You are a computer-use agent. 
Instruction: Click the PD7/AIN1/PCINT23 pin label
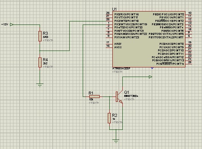127,38
